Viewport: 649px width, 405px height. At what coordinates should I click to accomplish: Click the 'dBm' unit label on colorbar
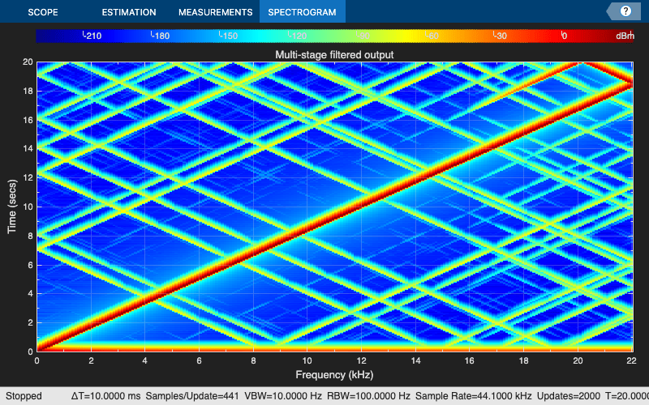[625, 36]
